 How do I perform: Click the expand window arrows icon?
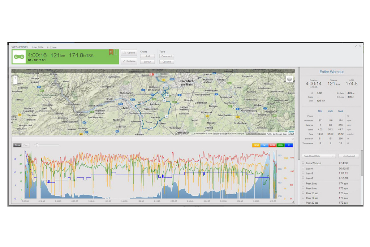click(x=356, y=46)
